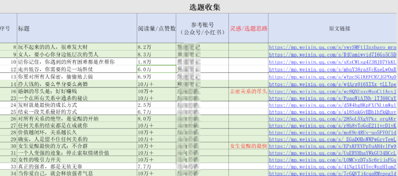Click the 参考账号 header cell

tap(202, 28)
